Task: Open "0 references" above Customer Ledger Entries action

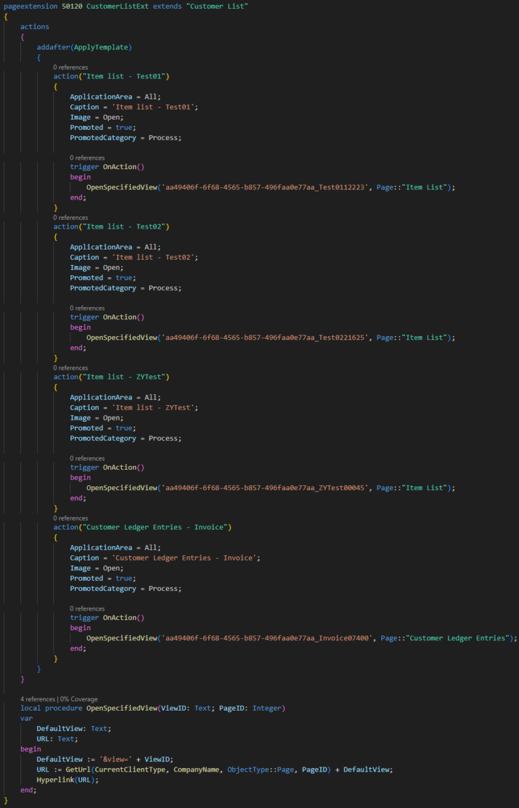Action: (x=71, y=518)
